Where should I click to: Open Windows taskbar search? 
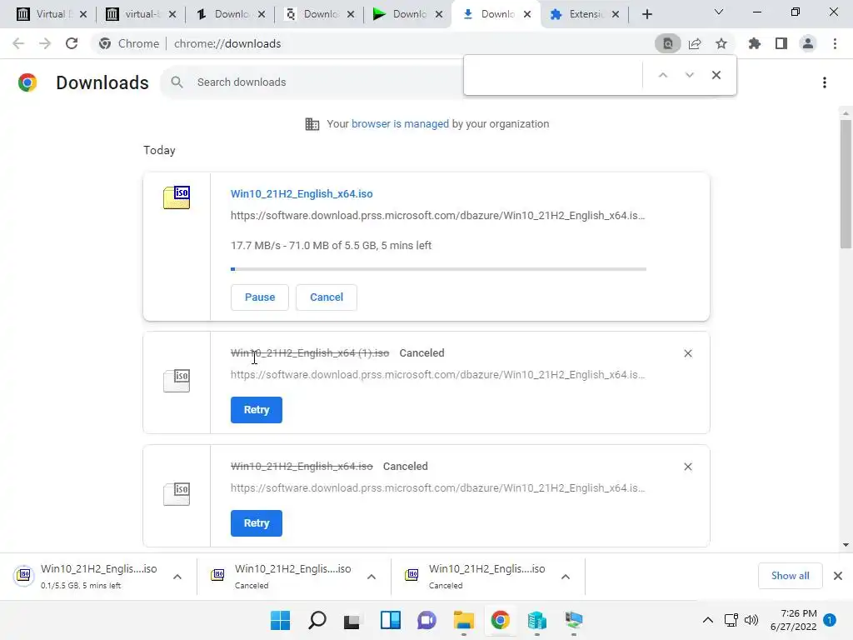(317, 620)
